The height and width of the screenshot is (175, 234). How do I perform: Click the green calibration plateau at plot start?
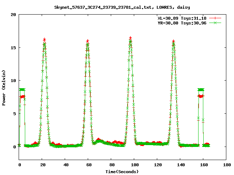click(x=22, y=89)
